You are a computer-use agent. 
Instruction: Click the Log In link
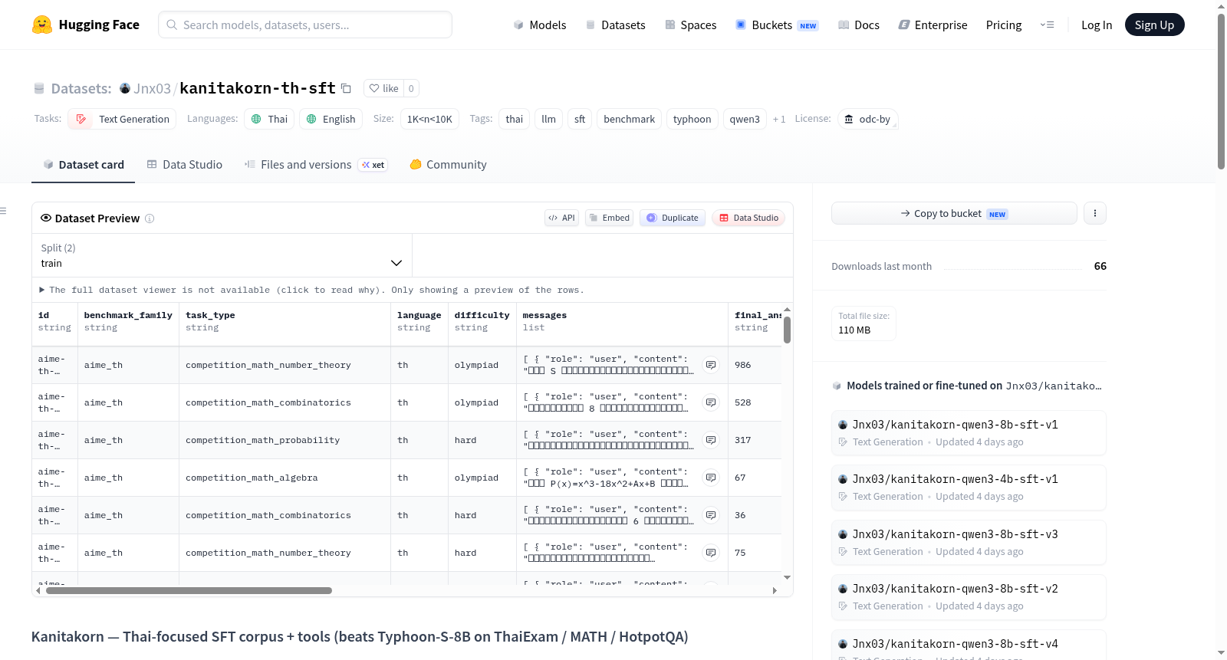(1097, 25)
